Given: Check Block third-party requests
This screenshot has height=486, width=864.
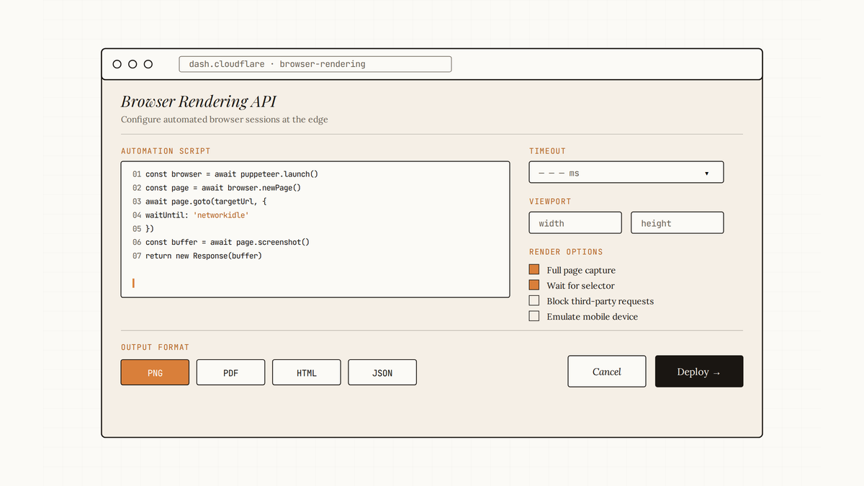Looking at the screenshot, I should point(534,301).
